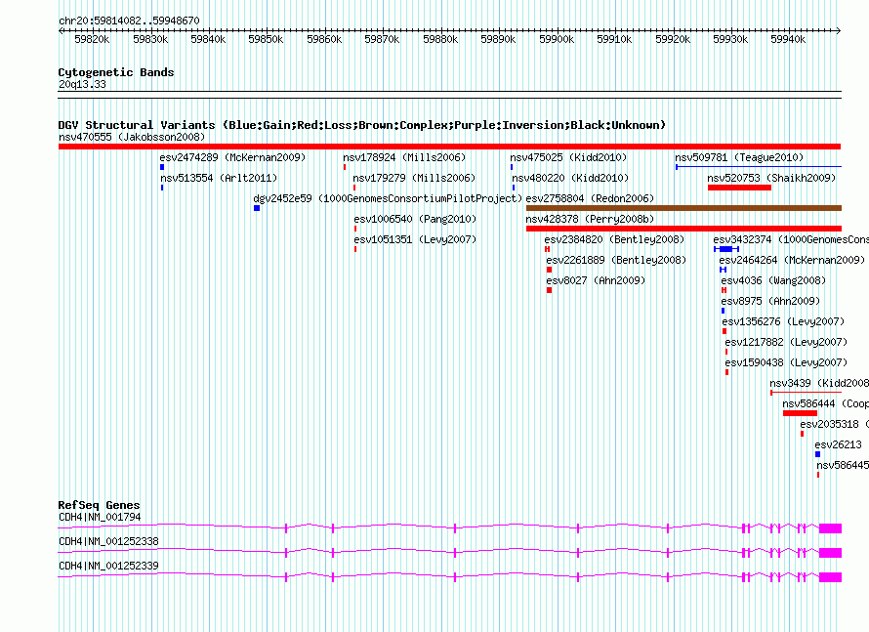Click the DGV Structural Variants track heading

[x=361, y=125]
